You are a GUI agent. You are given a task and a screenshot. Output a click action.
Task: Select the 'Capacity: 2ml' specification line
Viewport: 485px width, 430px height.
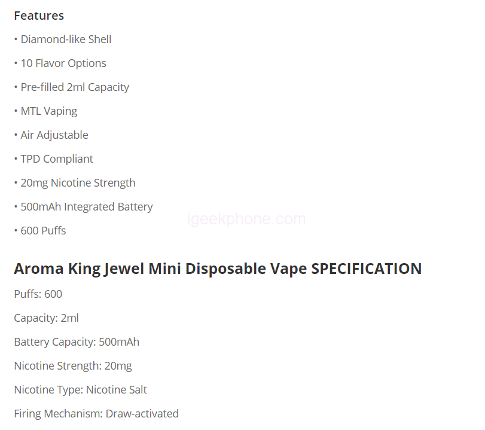point(47,318)
